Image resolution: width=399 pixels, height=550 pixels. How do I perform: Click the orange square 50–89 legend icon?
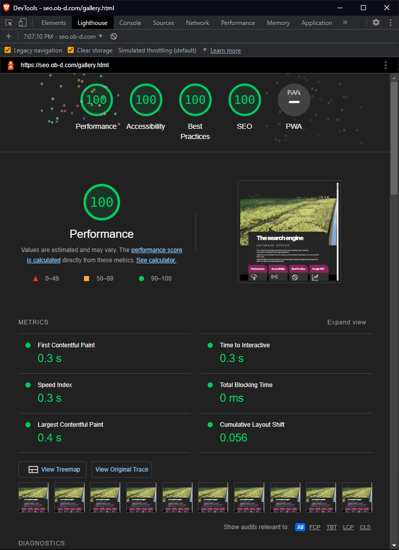tap(87, 279)
